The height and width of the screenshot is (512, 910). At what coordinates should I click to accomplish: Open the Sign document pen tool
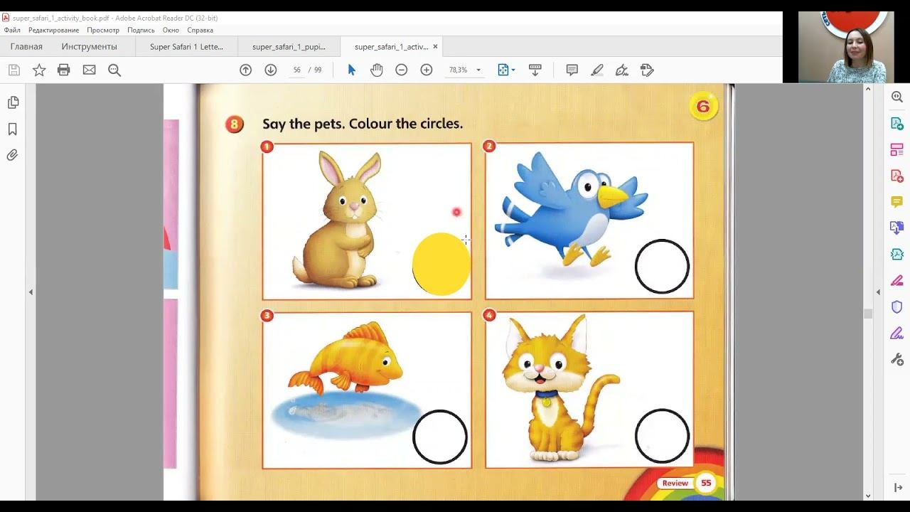tap(622, 70)
